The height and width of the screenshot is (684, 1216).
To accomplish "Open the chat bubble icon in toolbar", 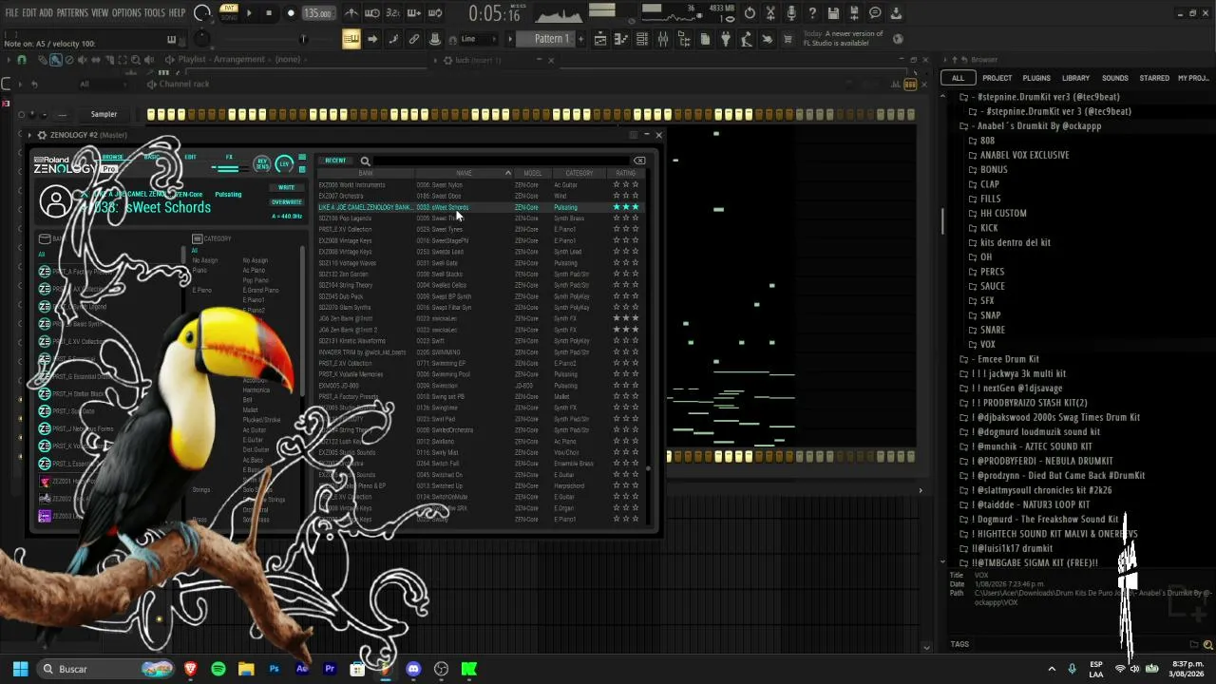I will [x=875, y=13].
